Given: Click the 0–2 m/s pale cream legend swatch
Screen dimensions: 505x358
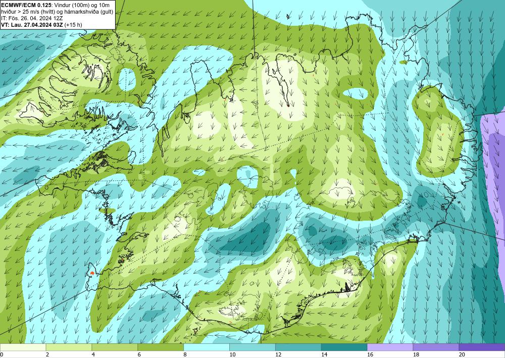Looking at the screenshot, I should pos(23,347).
